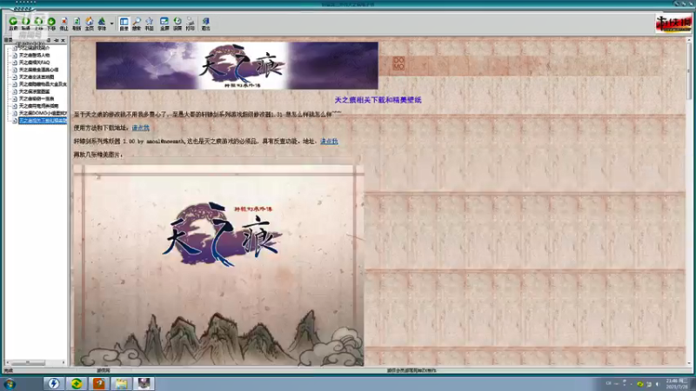Refresh the page using the refresh icon
Screen dimensions: 696x391
(77, 23)
